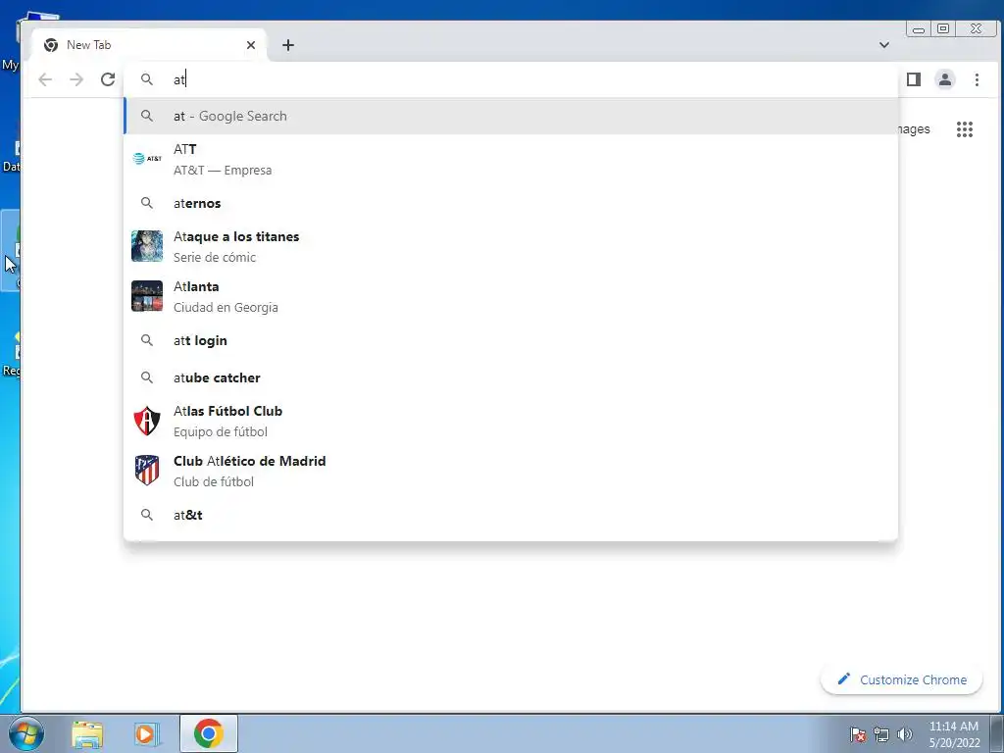1004x753 pixels.
Task: Choose 'Ataque a los titanes' suggestion
Action: click(x=511, y=246)
